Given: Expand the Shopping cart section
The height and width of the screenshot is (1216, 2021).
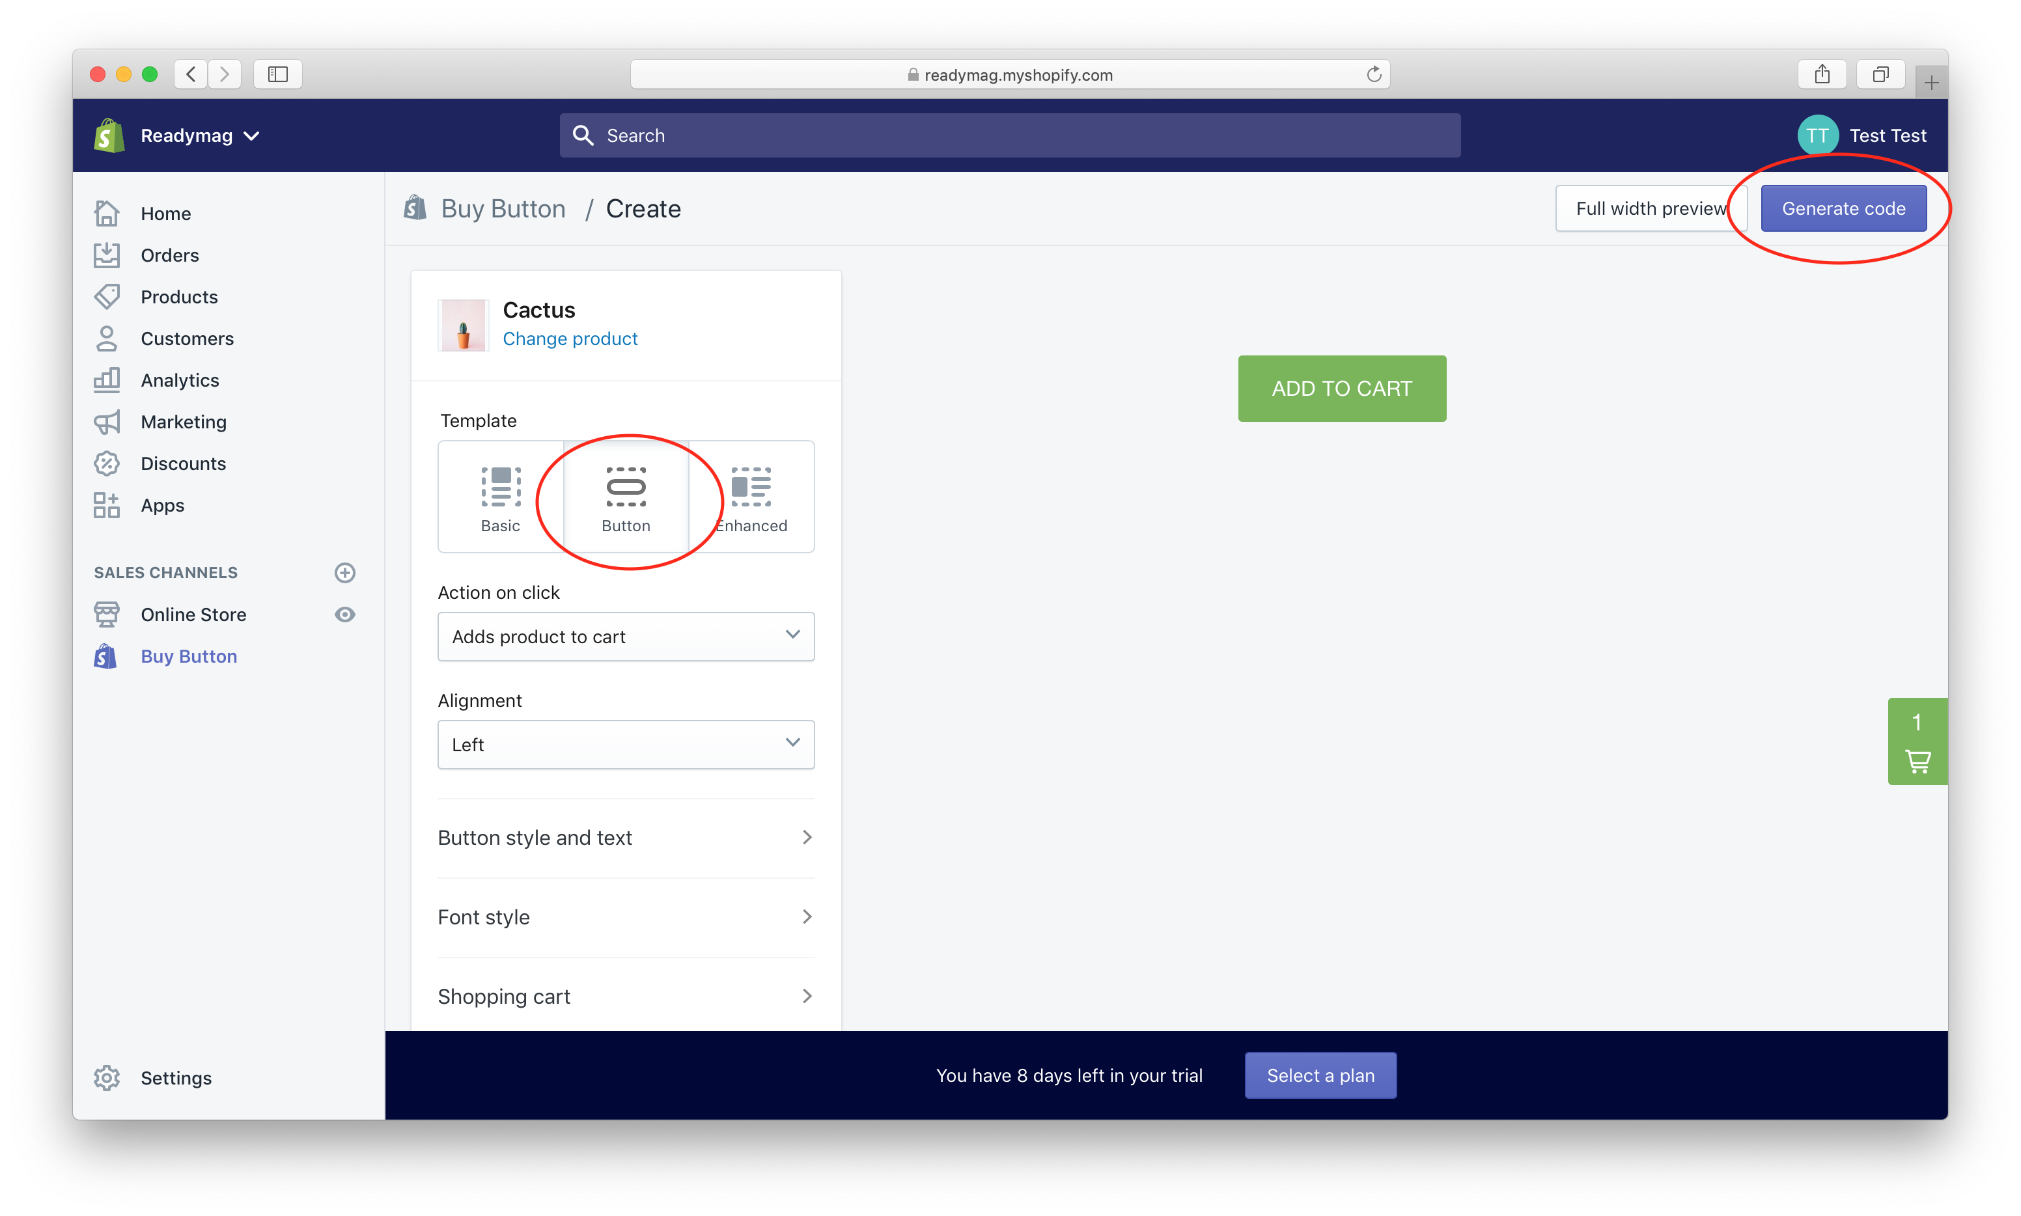Looking at the screenshot, I should click(626, 997).
